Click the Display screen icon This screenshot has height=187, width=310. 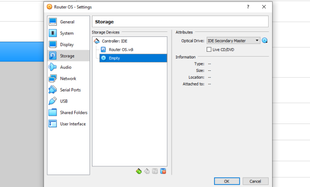pos(53,44)
